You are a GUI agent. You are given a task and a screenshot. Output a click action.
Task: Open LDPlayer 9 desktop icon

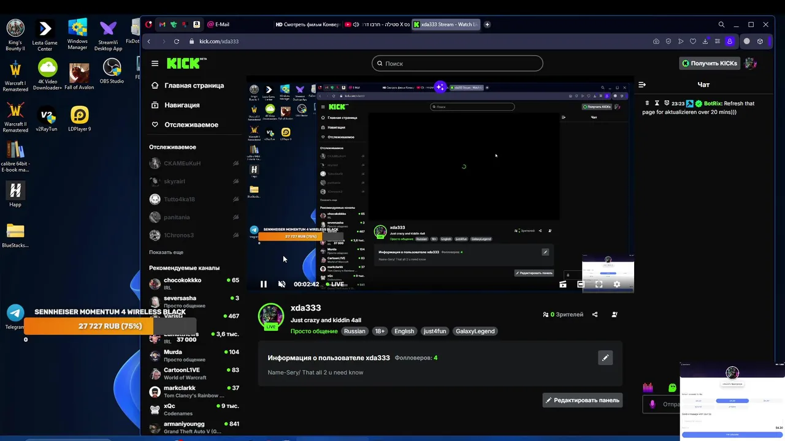pos(80,119)
